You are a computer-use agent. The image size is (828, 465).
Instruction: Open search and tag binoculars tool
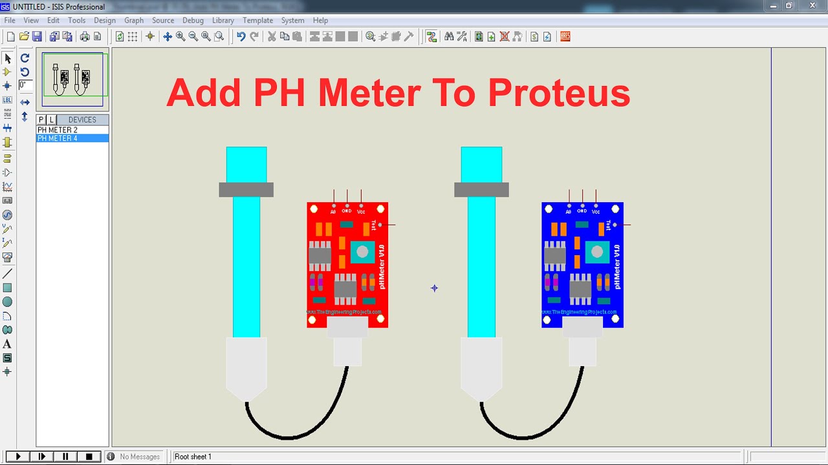[449, 37]
